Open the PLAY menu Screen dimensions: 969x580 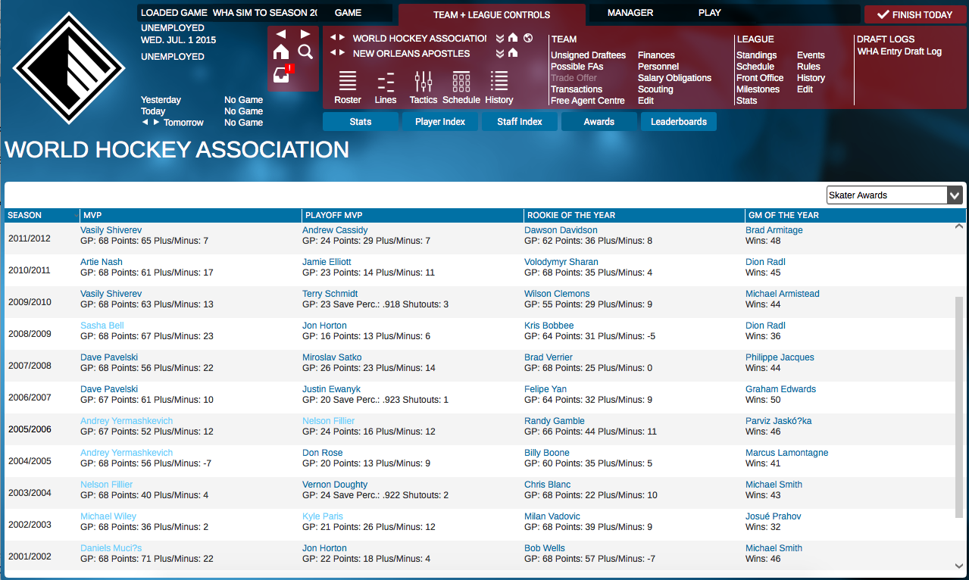click(x=710, y=13)
